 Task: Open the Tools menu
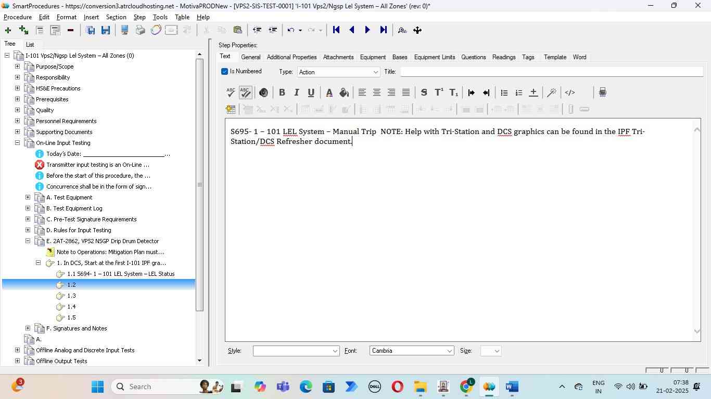pos(160,17)
